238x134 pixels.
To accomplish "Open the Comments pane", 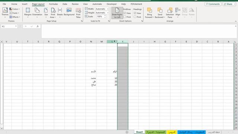I will click(x=213, y=4).
